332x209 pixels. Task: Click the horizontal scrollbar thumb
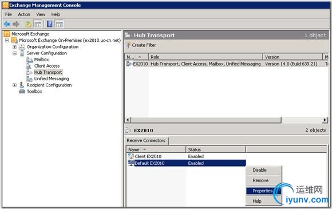(206, 120)
